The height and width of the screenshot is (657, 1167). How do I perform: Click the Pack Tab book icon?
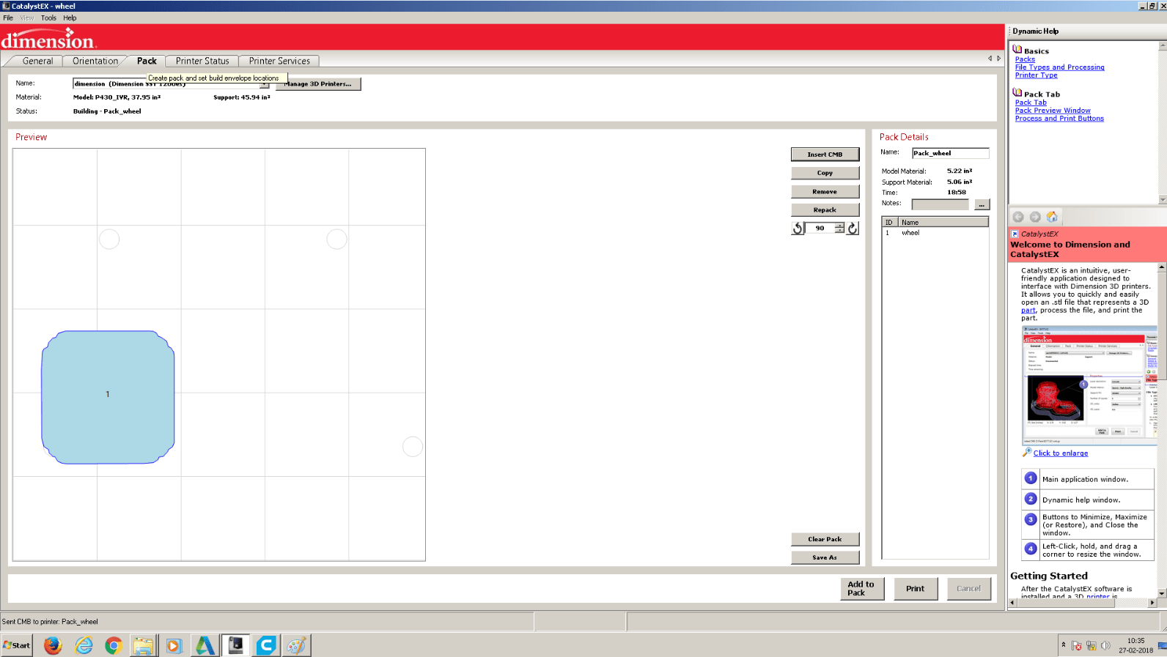[x=1017, y=93]
